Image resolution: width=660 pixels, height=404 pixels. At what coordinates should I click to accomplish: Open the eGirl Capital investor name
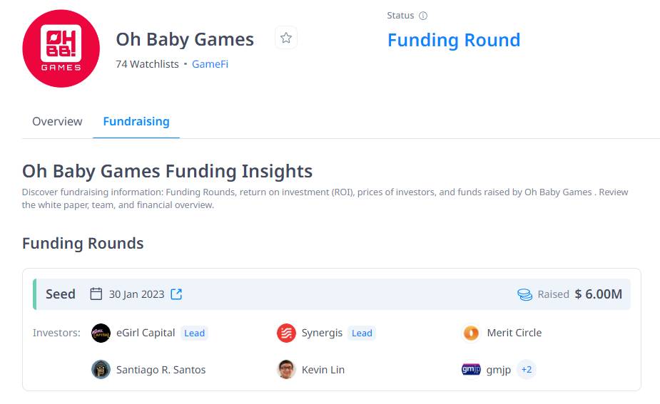(146, 333)
